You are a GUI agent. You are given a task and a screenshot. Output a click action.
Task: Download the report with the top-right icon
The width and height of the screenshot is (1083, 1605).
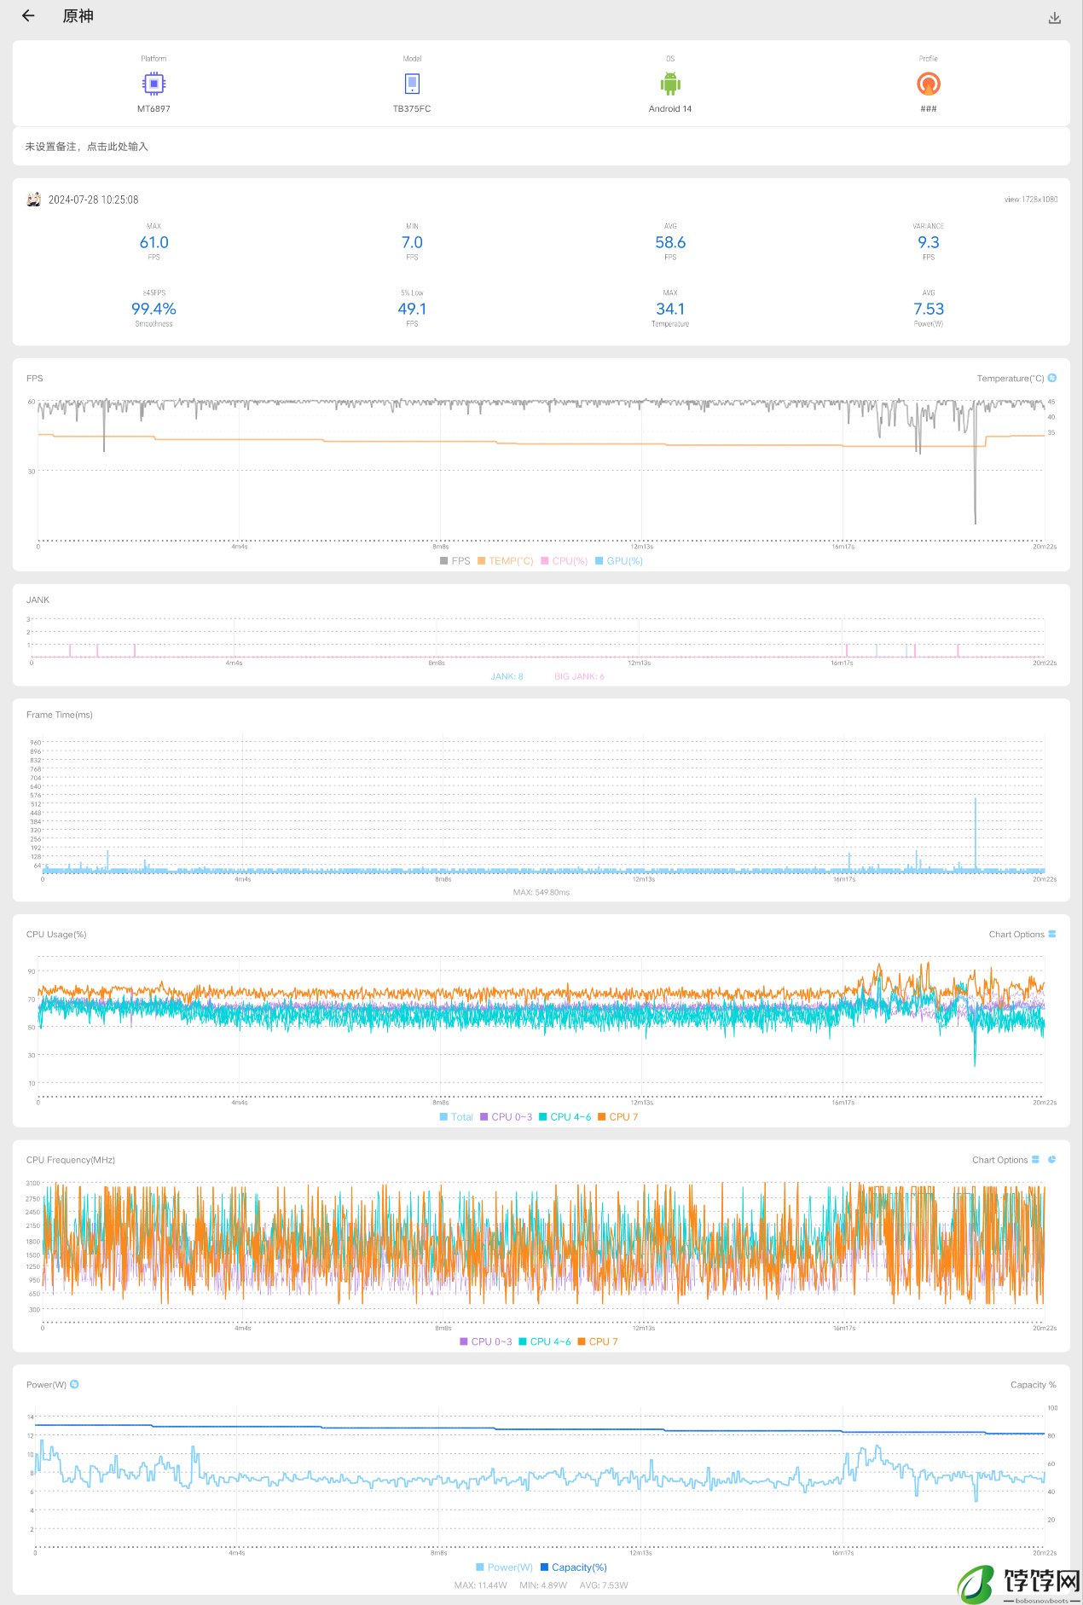(1055, 18)
